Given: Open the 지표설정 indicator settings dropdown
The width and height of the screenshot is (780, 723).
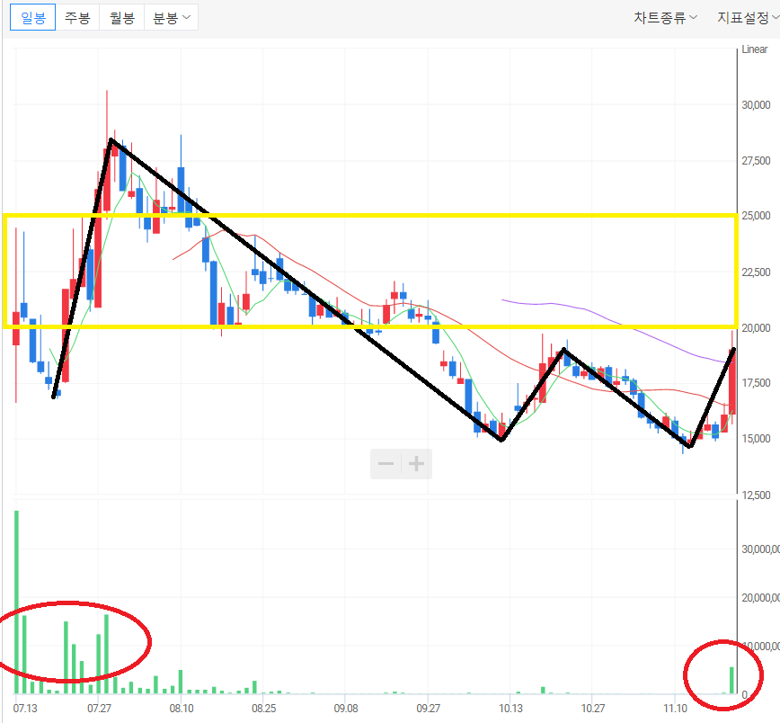Looking at the screenshot, I should (748, 18).
